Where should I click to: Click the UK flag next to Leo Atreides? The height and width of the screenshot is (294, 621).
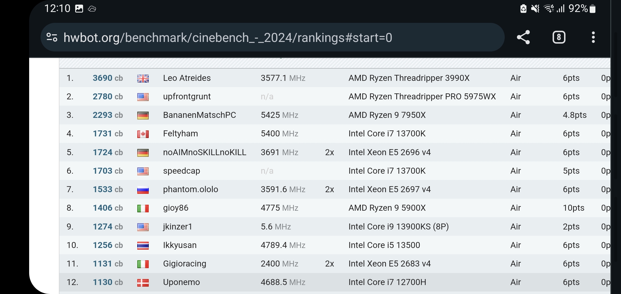coord(143,78)
